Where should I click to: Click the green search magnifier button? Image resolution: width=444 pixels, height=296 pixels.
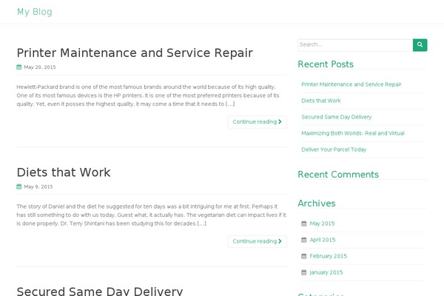(x=420, y=45)
